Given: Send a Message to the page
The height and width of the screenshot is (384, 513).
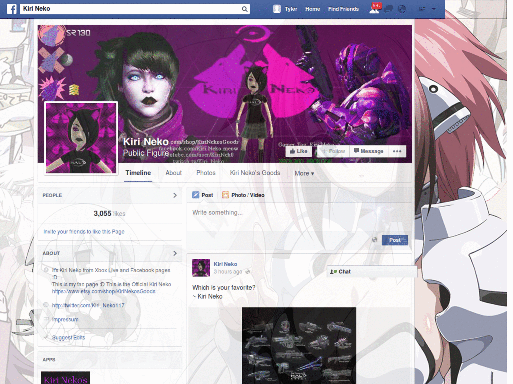Looking at the screenshot, I should (x=369, y=151).
